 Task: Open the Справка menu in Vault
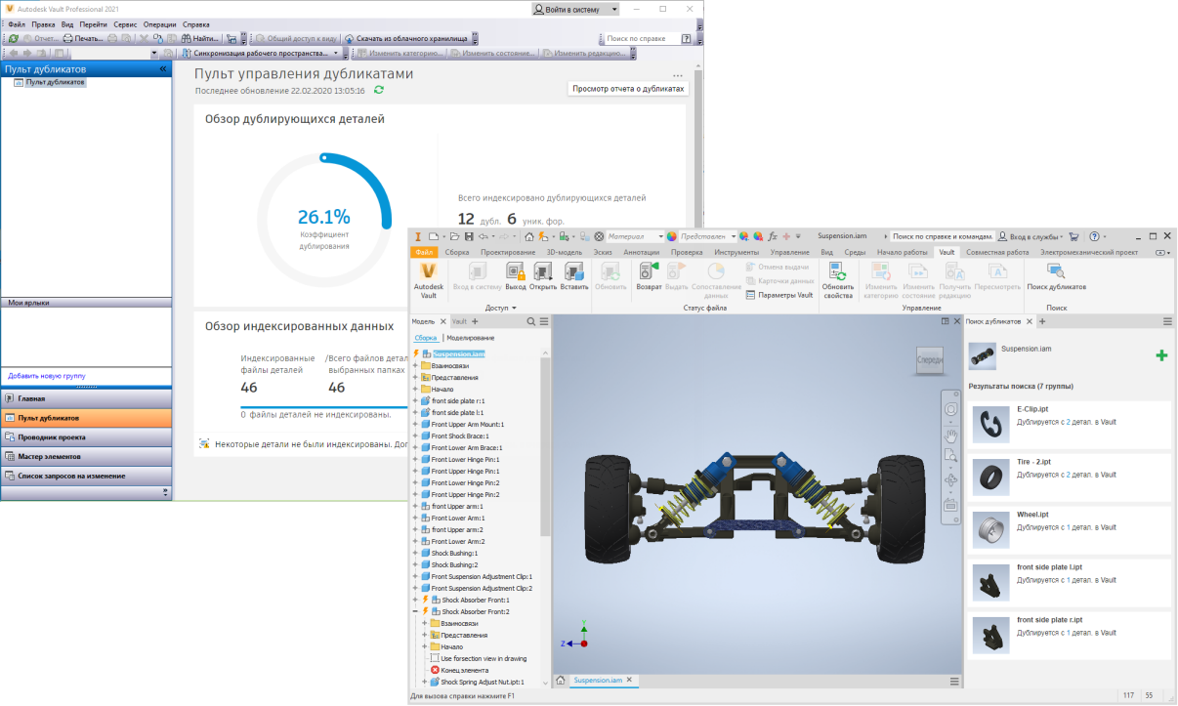tap(196, 23)
